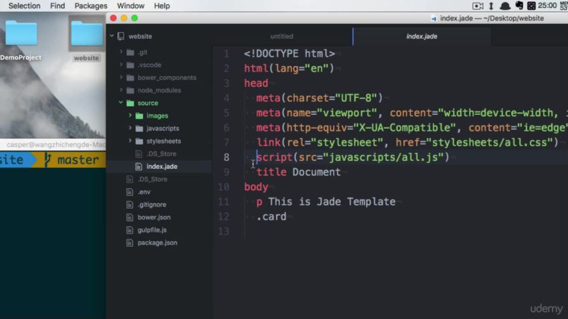This screenshot has height=319, width=568.
Task: Switch to the index.jade tab
Action: (422, 36)
